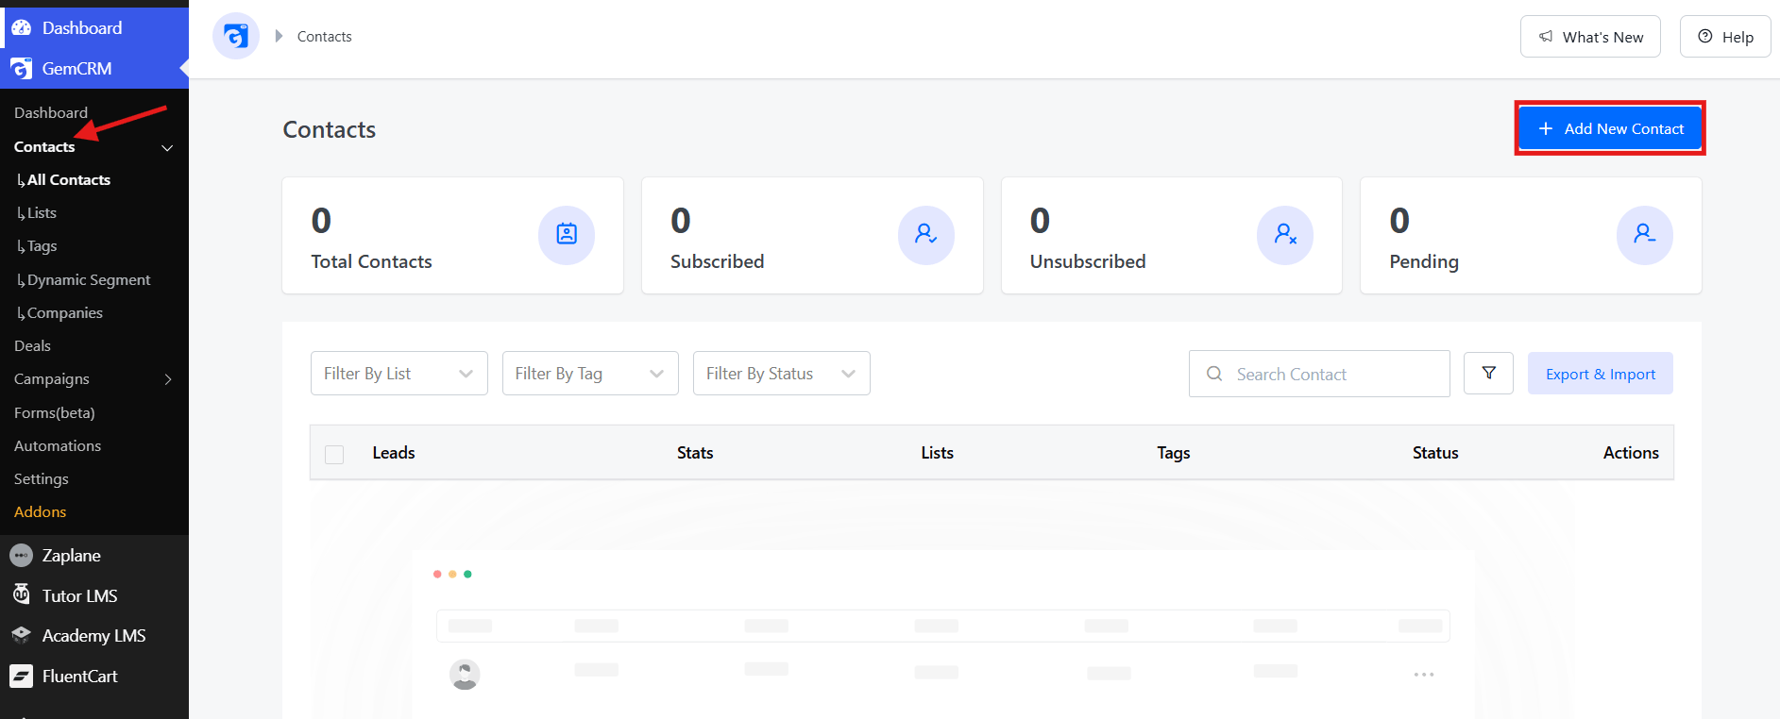Open Tags in the sidebar
This screenshot has width=1780, height=719.
coord(42,246)
